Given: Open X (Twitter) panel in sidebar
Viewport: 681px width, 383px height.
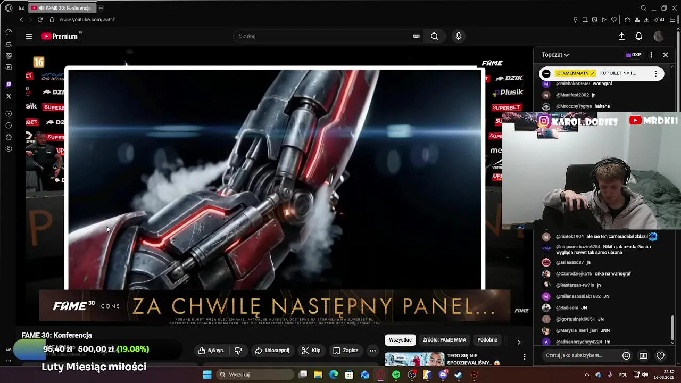Looking at the screenshot, I should (x=9, y=96).
